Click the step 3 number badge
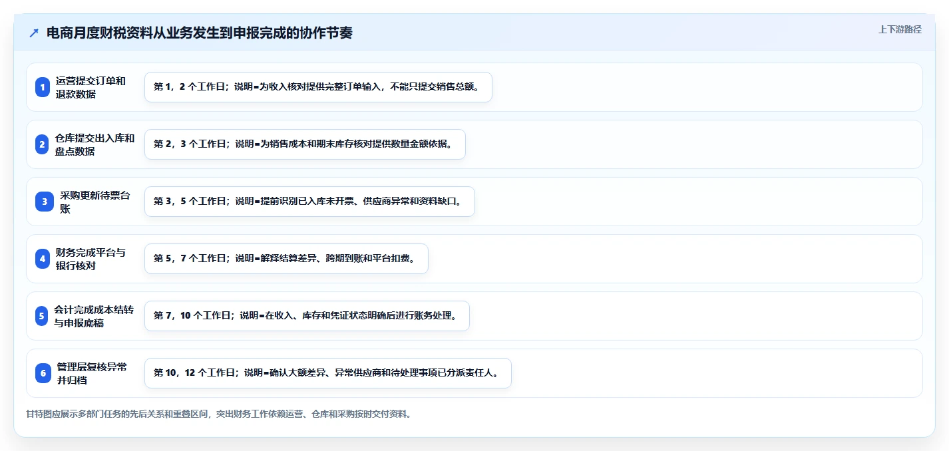Screen dimensions: 949x451 tap(45, 202)
